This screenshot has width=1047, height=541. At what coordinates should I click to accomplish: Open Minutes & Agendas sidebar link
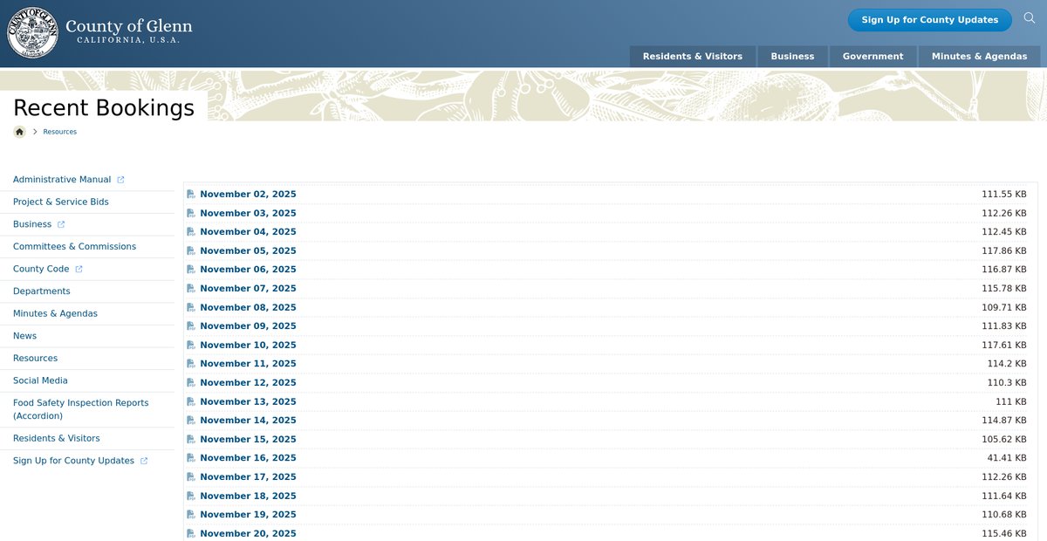pos(55,313)
